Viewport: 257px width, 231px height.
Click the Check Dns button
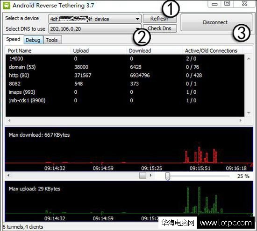pos(159,28)
